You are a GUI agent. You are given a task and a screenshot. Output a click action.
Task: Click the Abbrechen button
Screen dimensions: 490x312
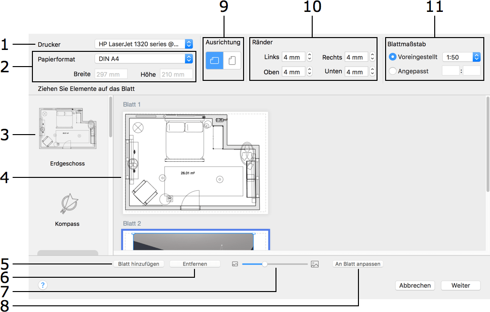(x=415, y=285)
